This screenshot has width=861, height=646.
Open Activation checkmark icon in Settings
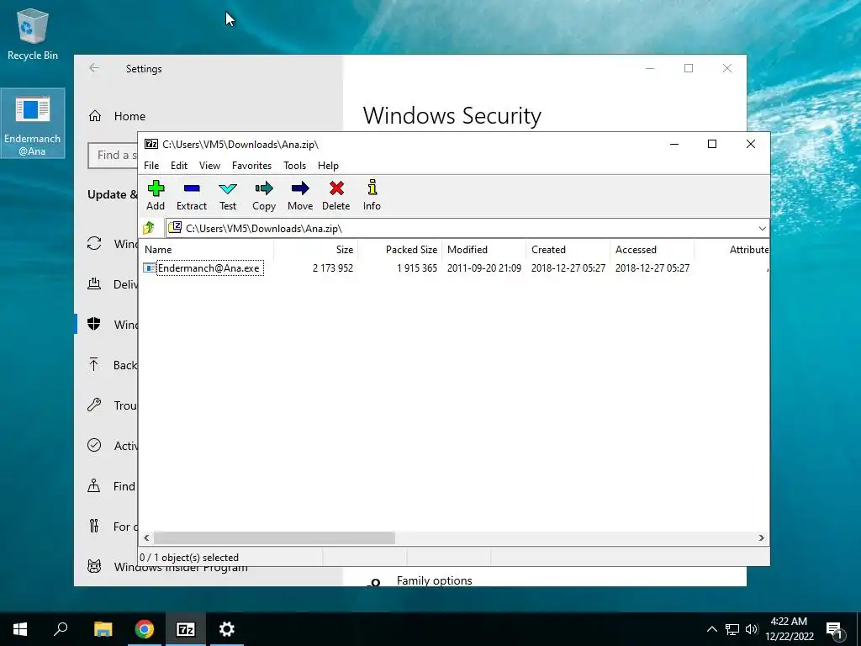[94, 445]
